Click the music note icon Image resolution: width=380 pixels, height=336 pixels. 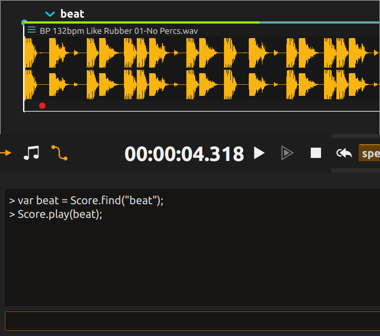(x=31, y=152)
